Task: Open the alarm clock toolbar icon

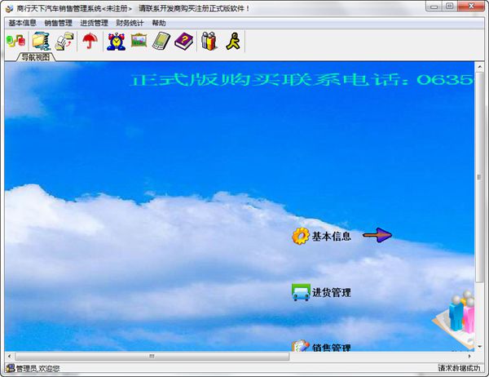Action: click(x=116, y=42)
